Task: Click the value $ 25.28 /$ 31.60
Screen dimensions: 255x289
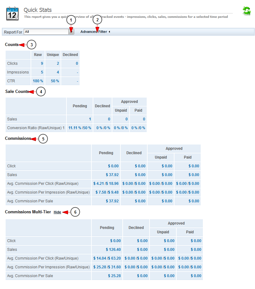Action: (107, 267)
